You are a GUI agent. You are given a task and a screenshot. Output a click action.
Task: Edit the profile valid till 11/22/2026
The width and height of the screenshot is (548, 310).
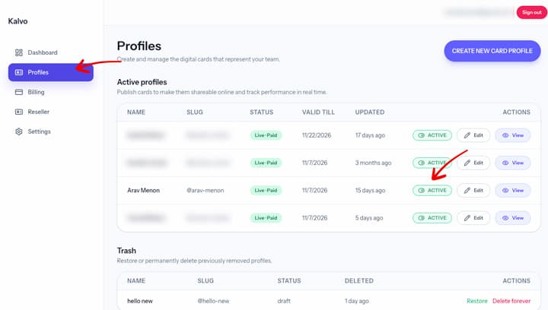tap(473, 135)
